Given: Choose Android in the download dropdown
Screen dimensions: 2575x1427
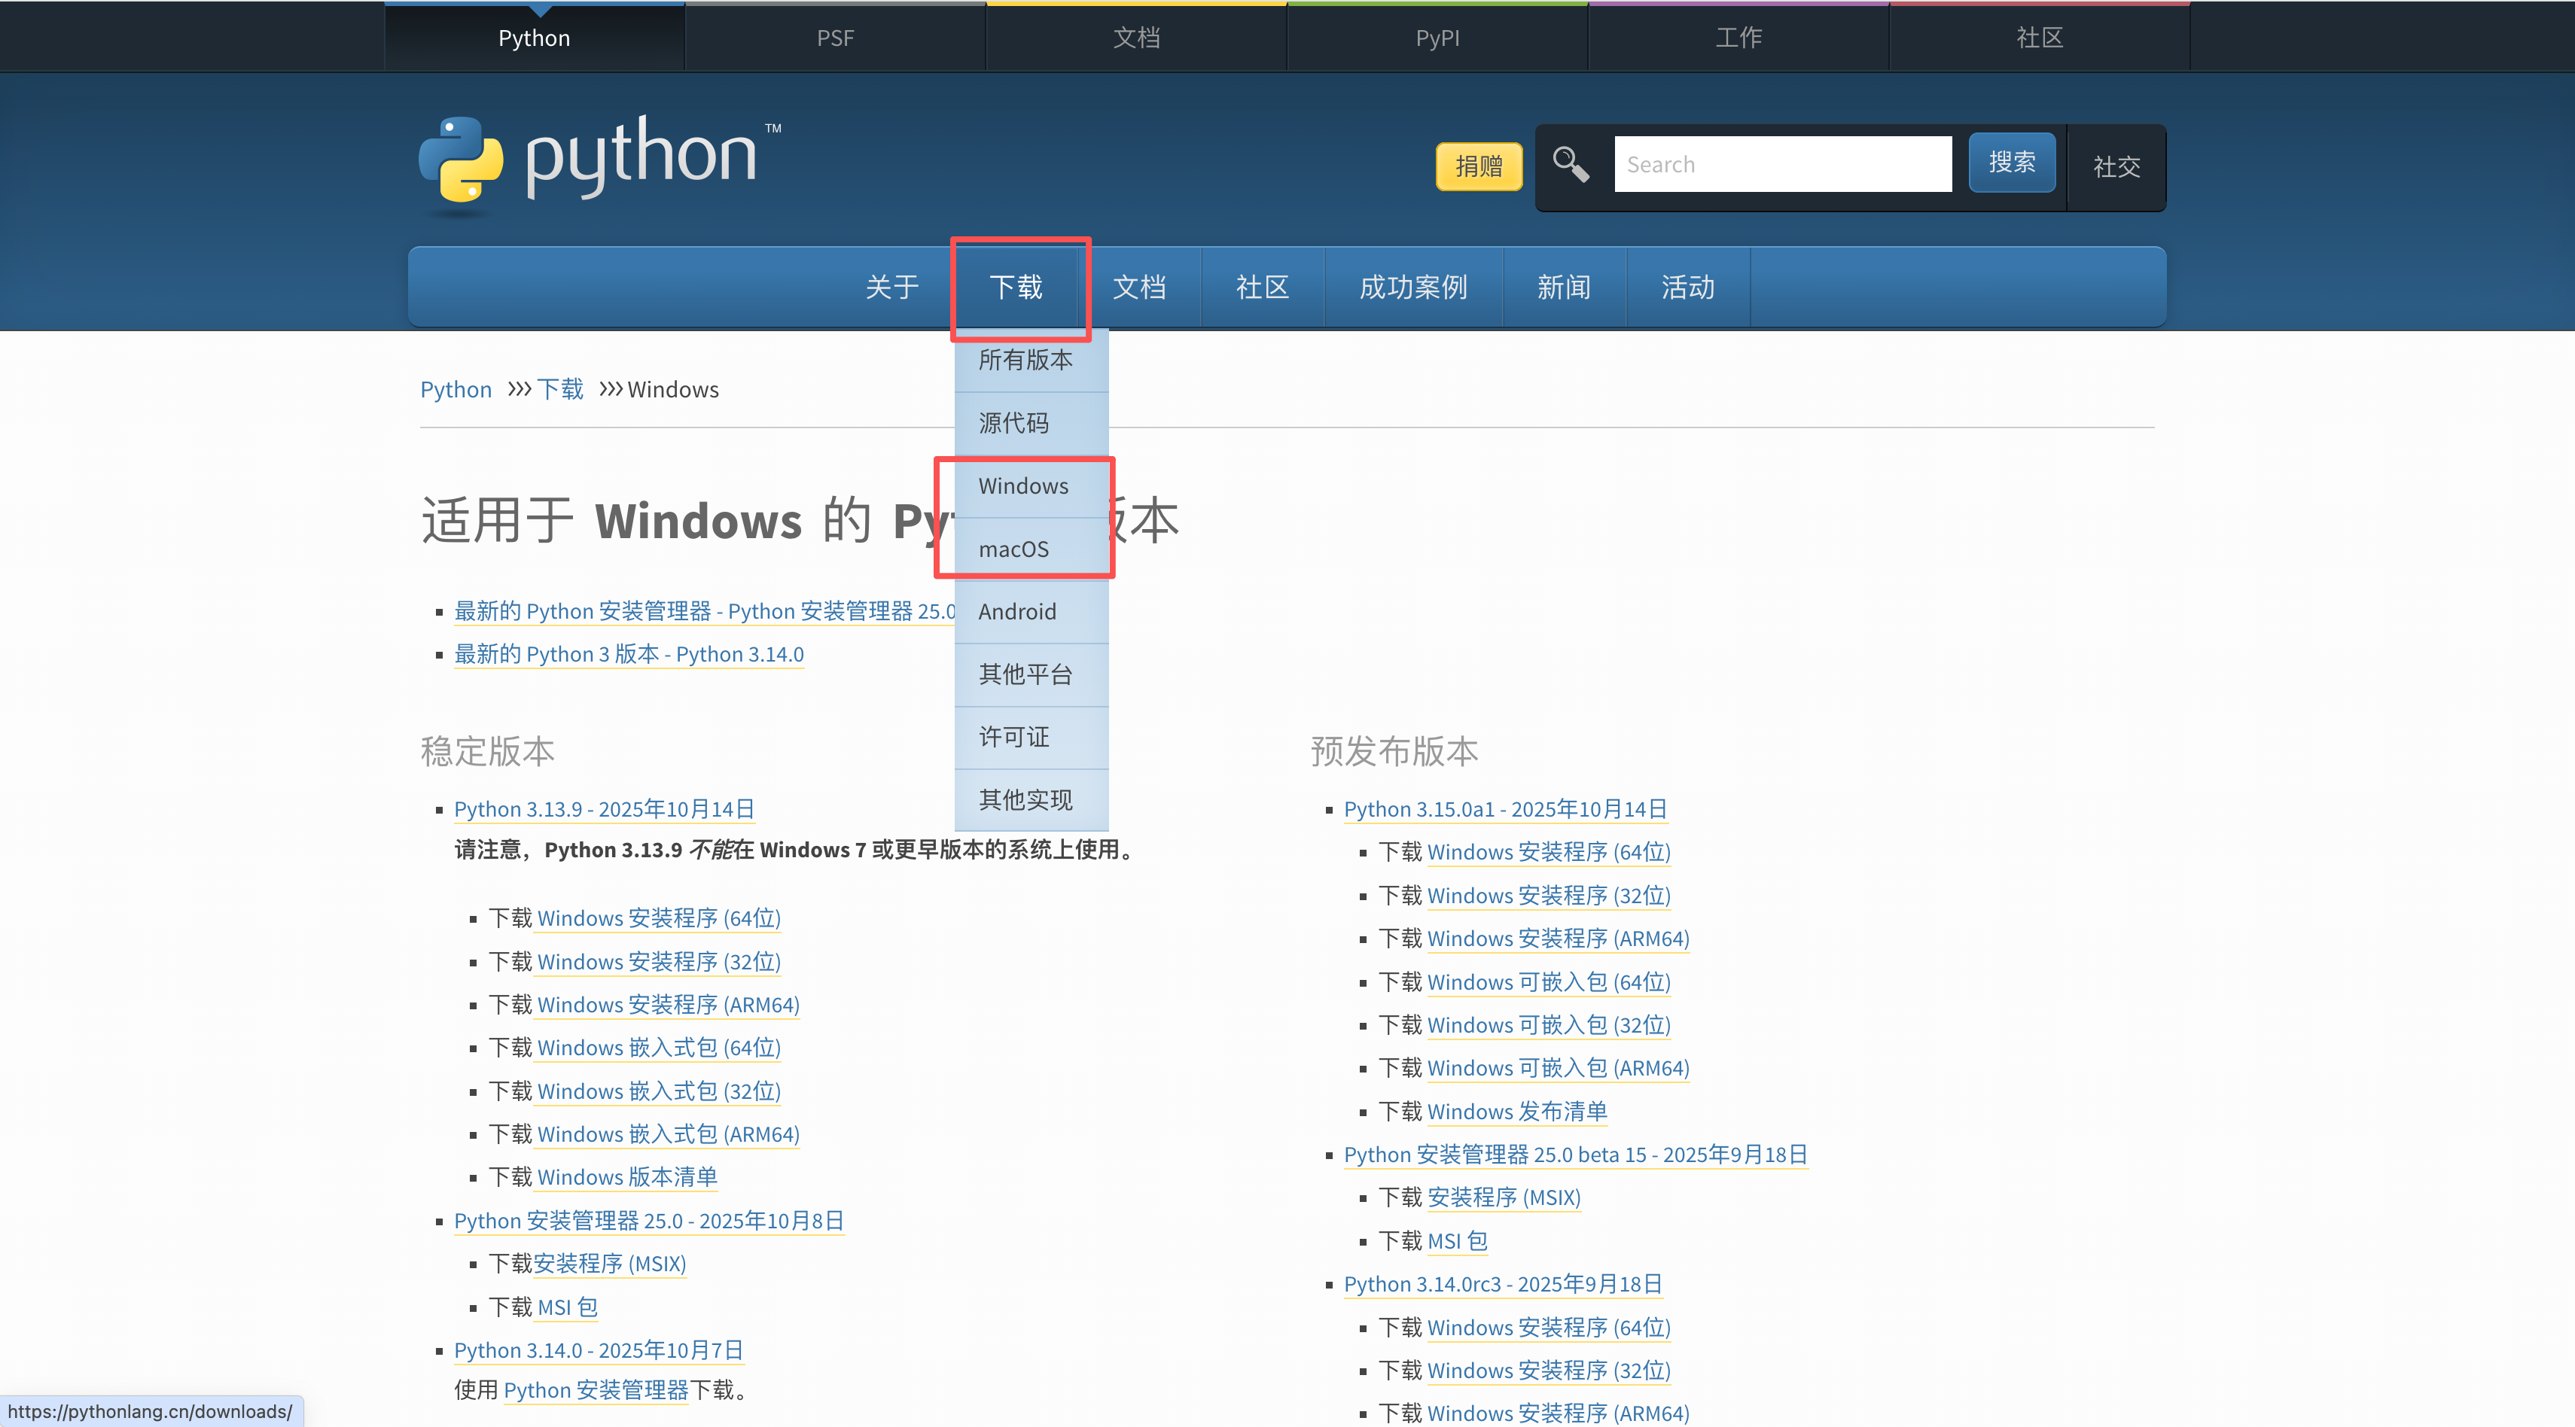Looking at the screenshot, I should [x=1016, y=612].
